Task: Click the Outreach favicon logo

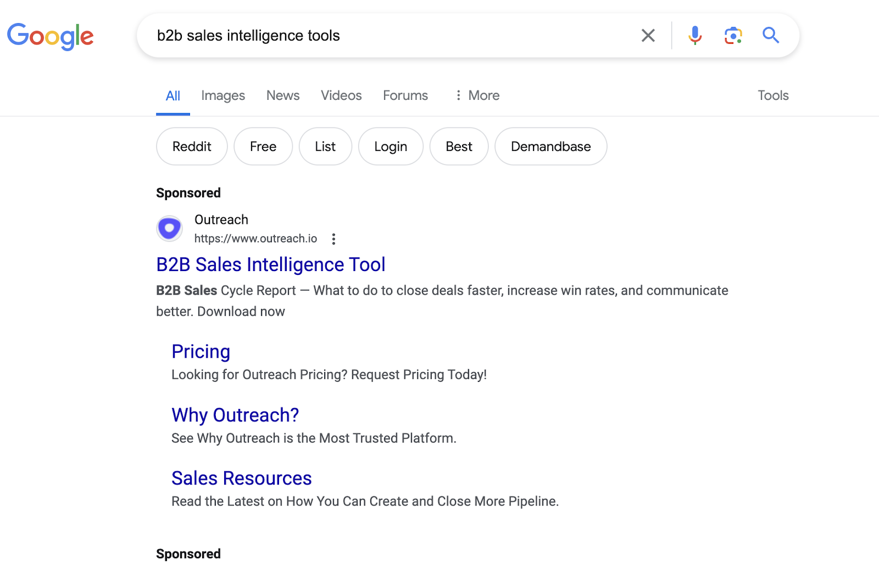Action: pyautogui.click(x=169, y=228)
